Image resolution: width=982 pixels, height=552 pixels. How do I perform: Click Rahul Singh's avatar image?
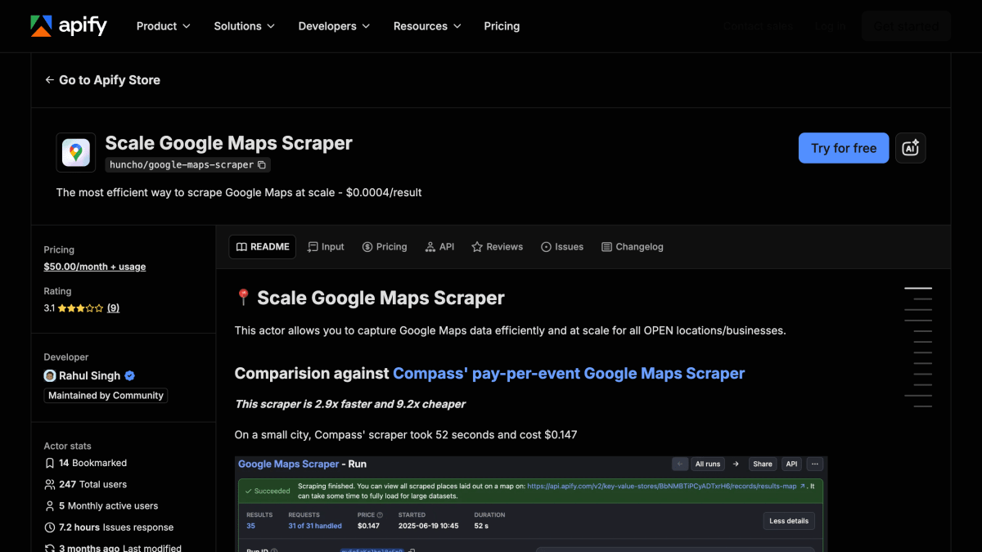click(x=50, y=376)
